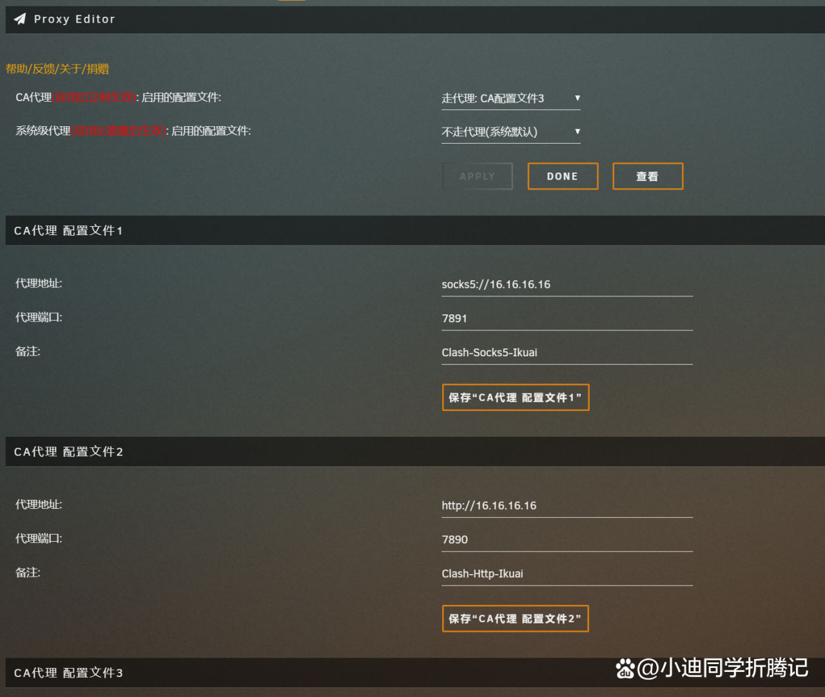Edit proxy address field http://16.16.16.16
825x697 pixels.
pyautogui.click(x=567, y=506)
